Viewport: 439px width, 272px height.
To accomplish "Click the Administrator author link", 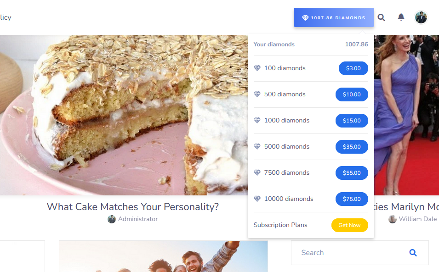I will (x=138, y=219).
